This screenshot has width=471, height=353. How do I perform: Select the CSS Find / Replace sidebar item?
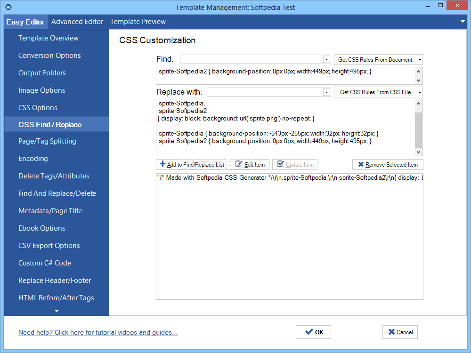point(57,124)
